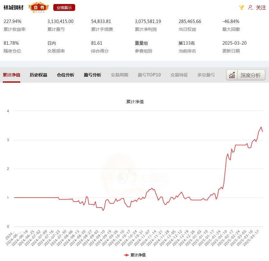Open the 仓位分析 tab
This screenshot has width=269, height=261.
tap(65, 75)
